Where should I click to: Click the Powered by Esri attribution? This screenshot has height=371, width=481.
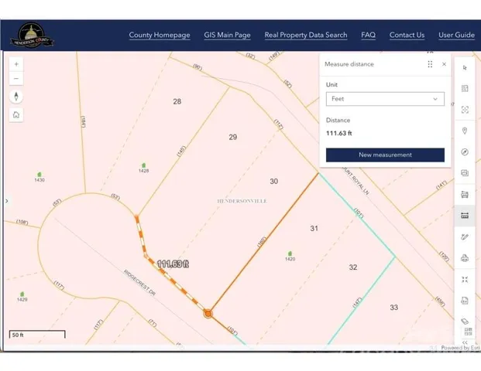coord(460,348)
